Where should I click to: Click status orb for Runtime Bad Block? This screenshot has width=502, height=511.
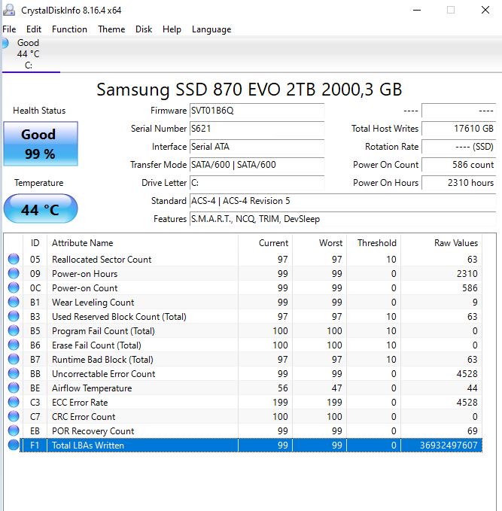click(x=14, y=360)
